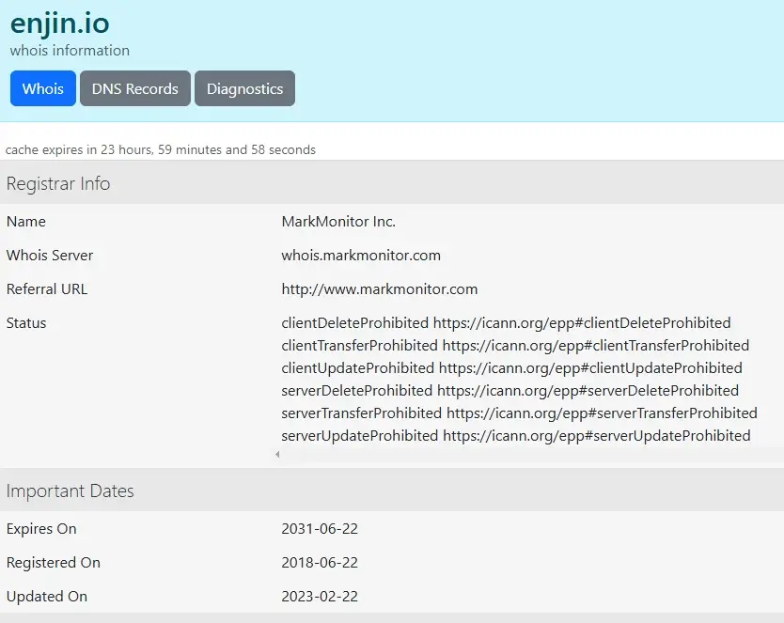The width and height of the screenshot is (784, 623).
Task: Collapse the Important Dates section header
Action: click(x=71, y=491)
